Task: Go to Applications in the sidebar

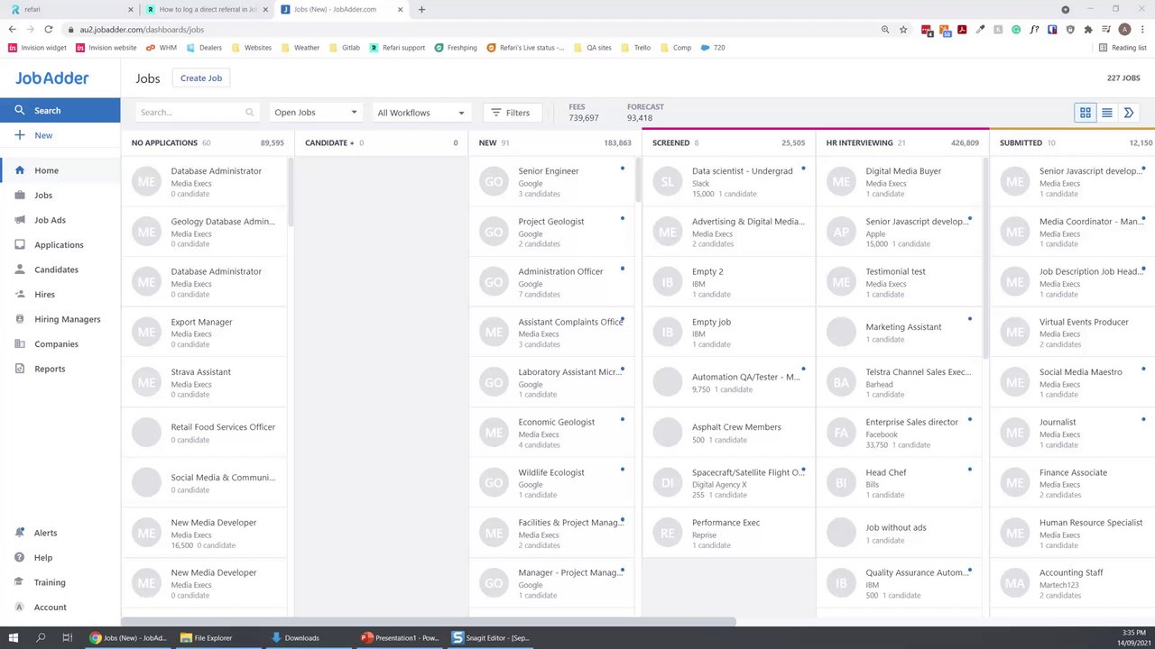Action: (60, 244)
